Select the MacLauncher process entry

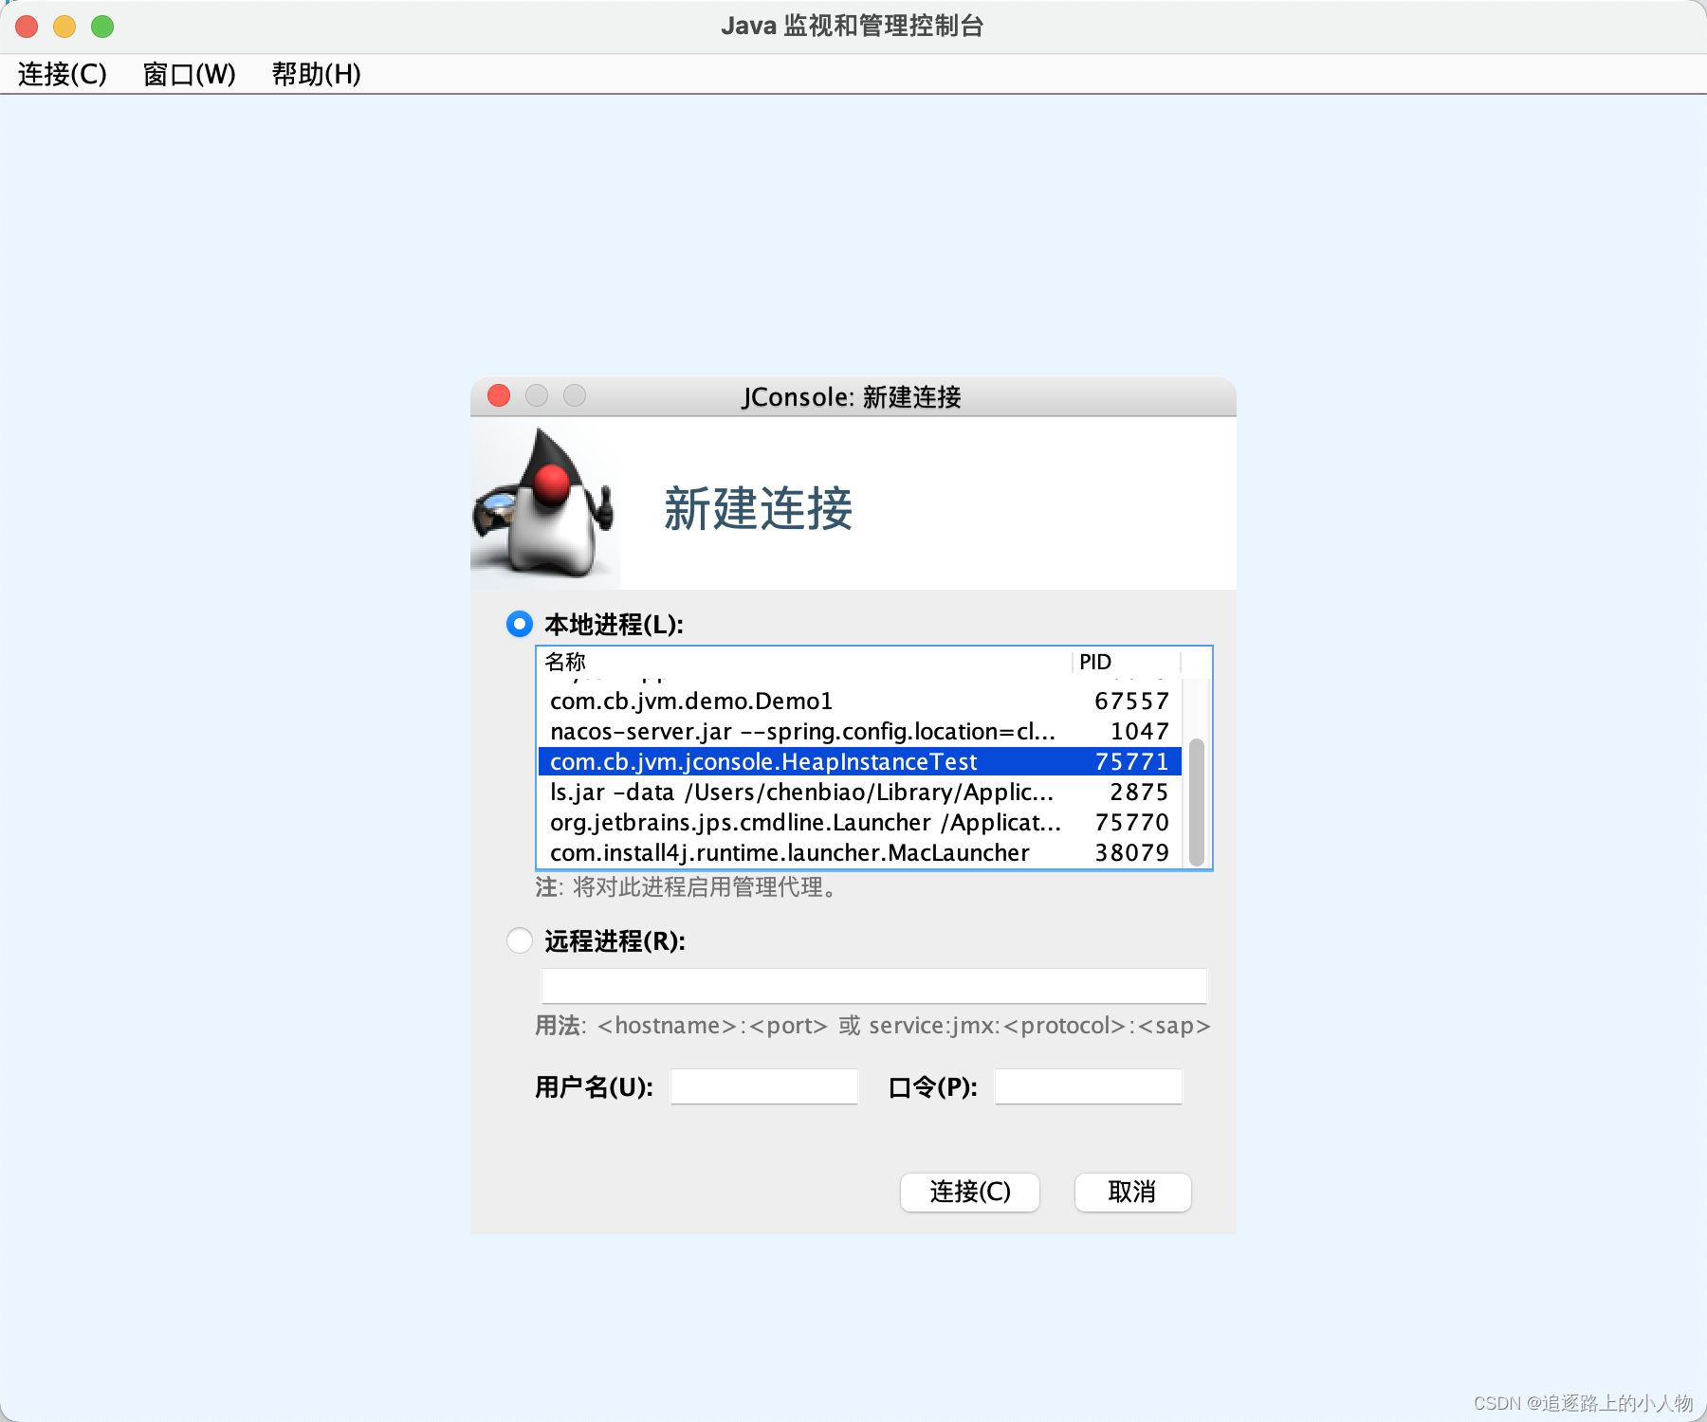789,852
